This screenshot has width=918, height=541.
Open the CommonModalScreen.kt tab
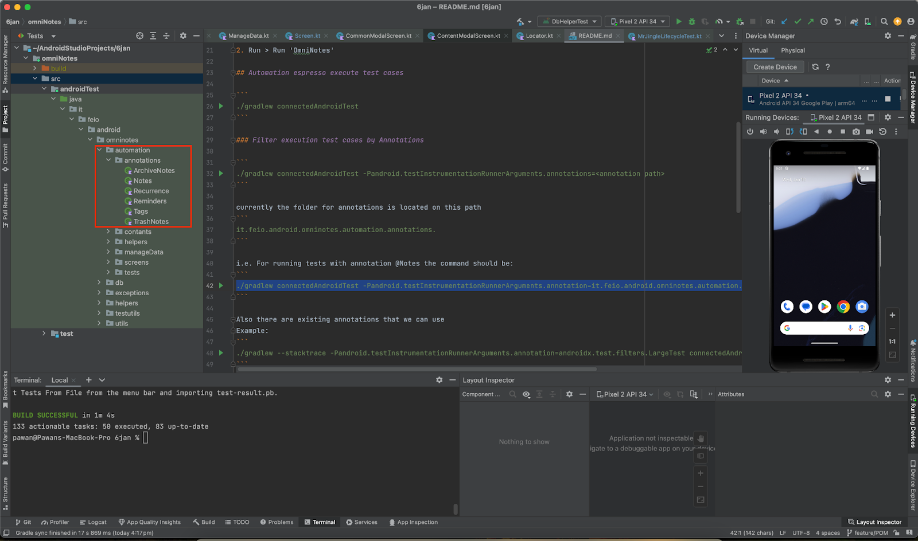(378, 36)
